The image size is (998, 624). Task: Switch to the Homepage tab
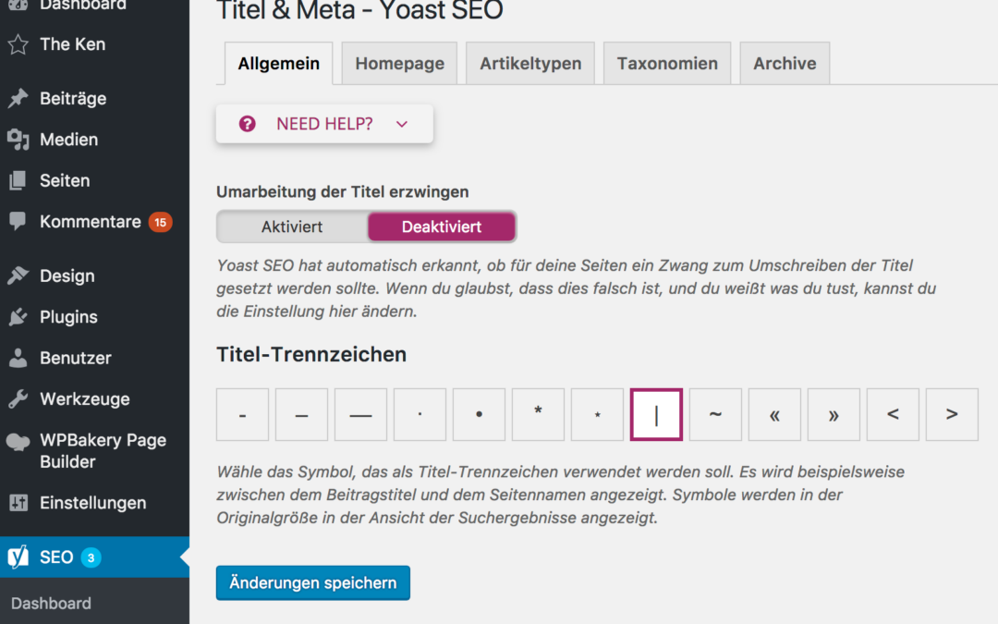[399, 64]
